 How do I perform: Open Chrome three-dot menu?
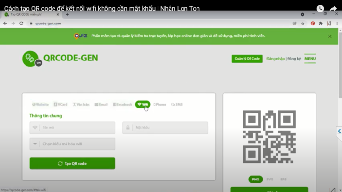[x=337, y=23]
